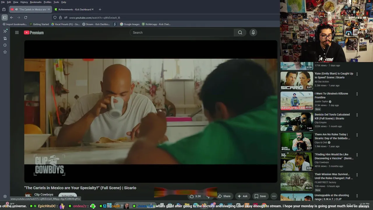Open Benicio Del Toro's Calculated Kill thumbnail

tap(297, 122)
